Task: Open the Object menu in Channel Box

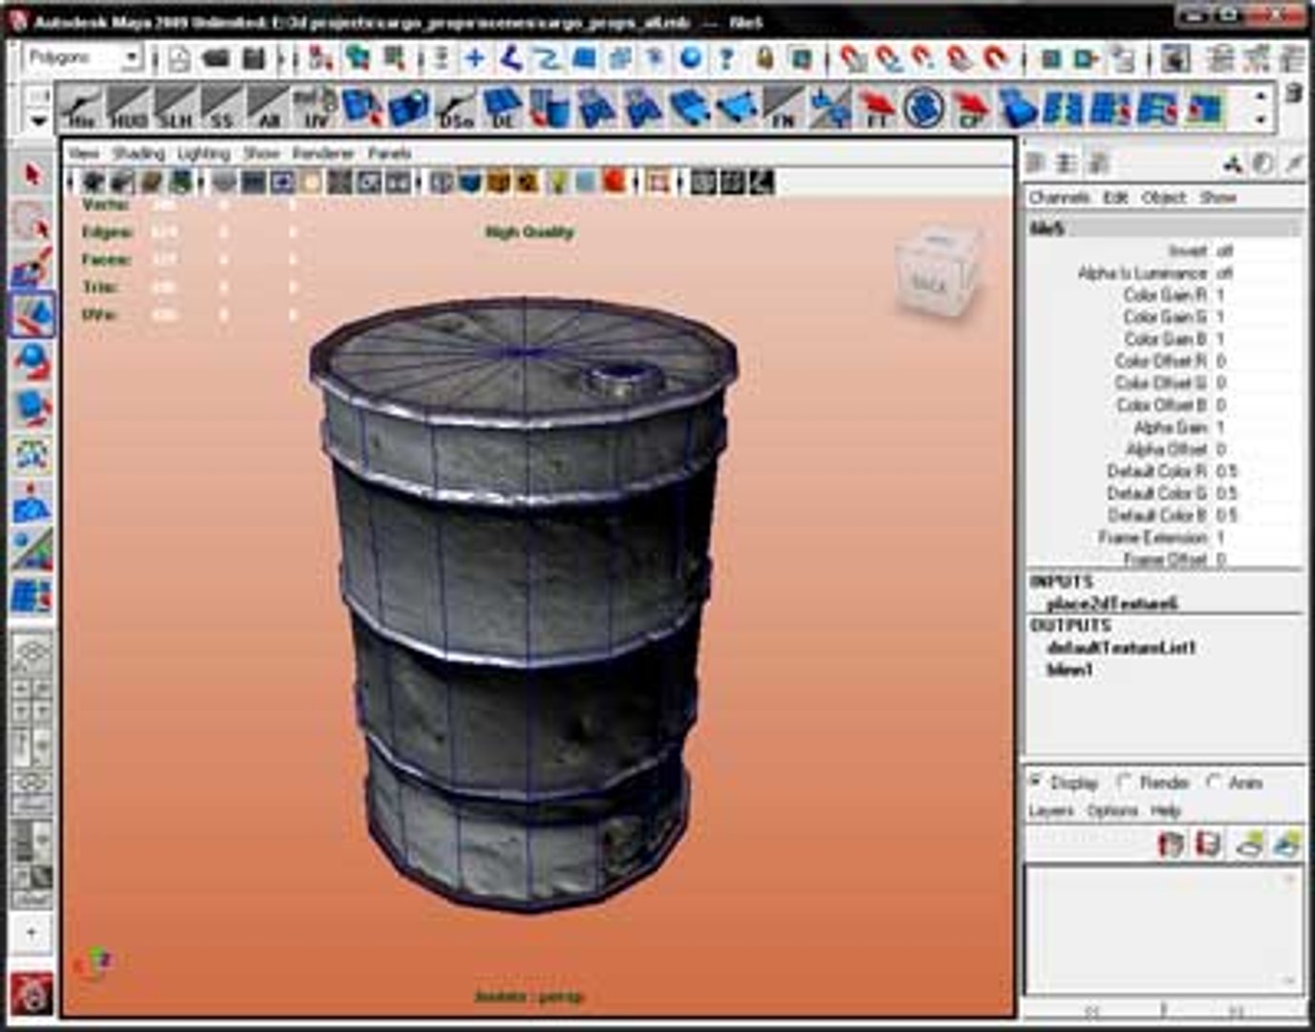Action: (x=1164, y=198)
